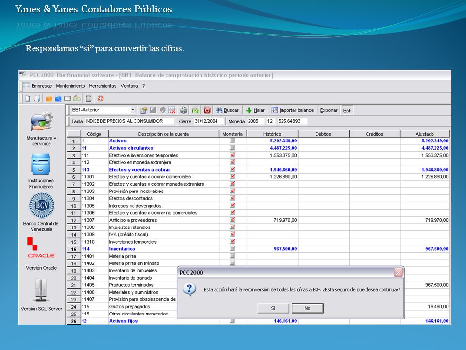Open the BB1-Anterior dropdown list
466x350 pixels.
133,110
